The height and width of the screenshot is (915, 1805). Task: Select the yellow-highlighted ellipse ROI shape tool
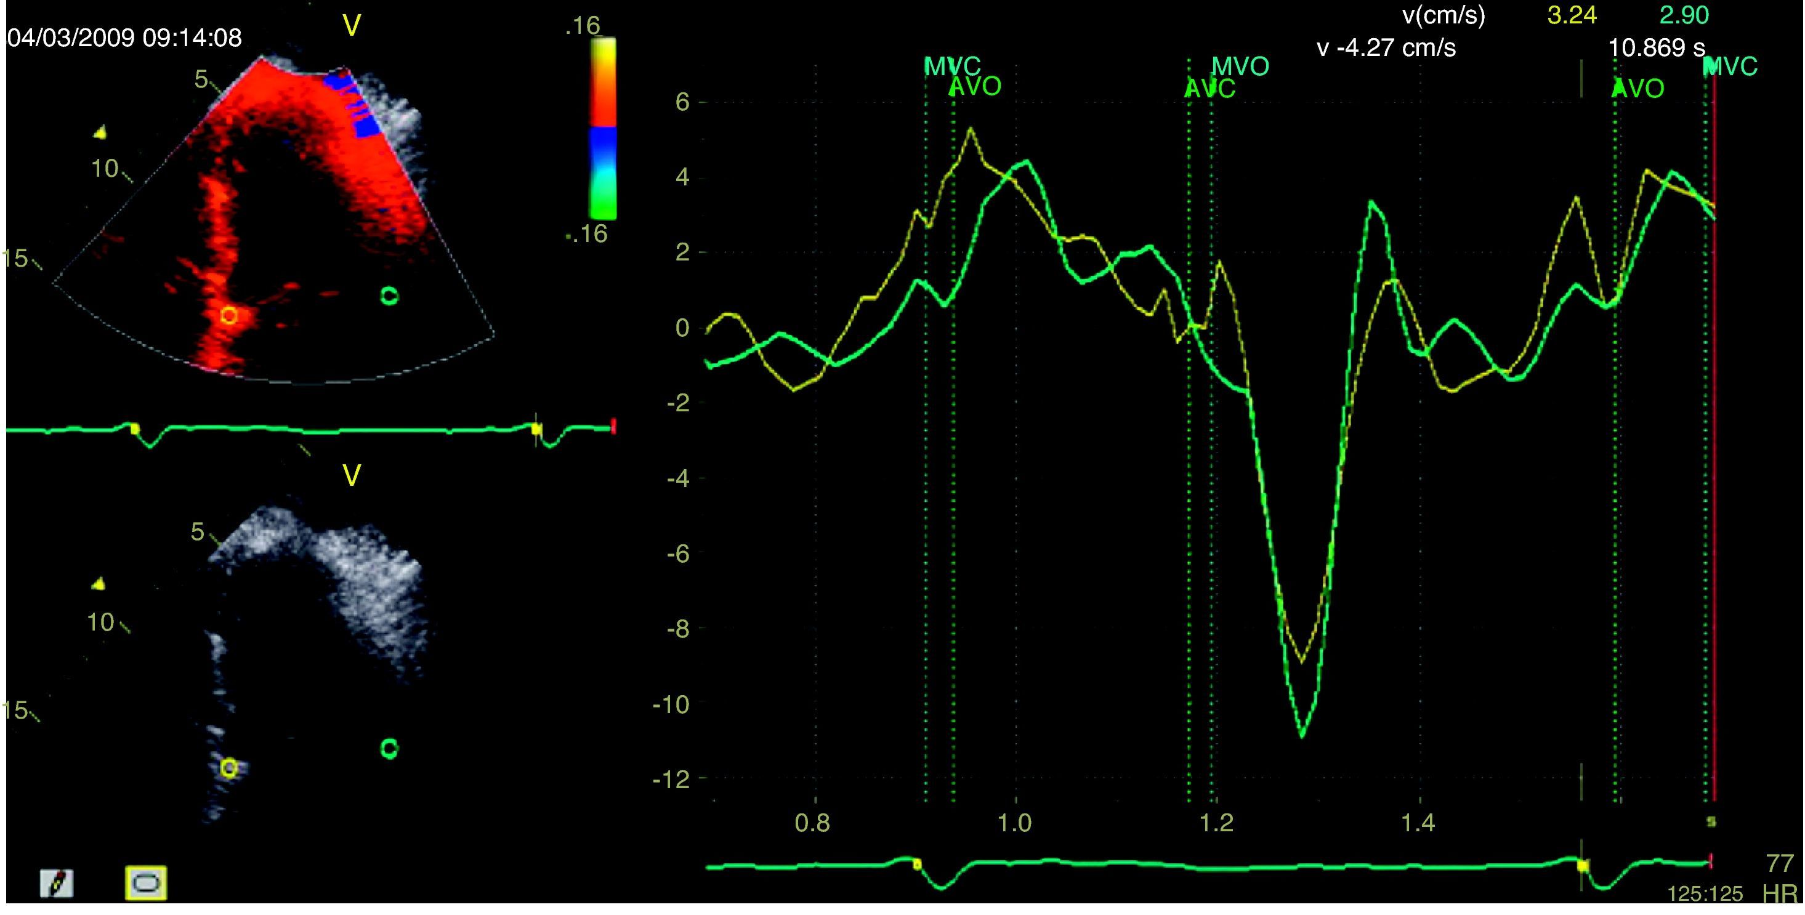(x=146, y=884)
